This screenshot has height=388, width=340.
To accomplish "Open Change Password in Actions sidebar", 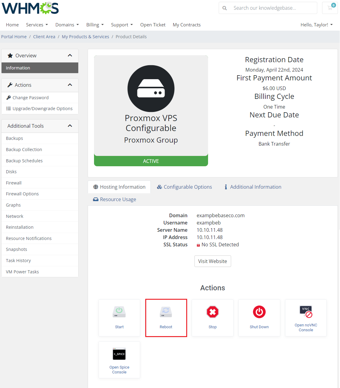I will coord(30,98).
